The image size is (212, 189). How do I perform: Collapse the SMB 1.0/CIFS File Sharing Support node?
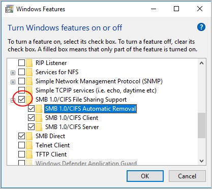[x=13, y=101]
